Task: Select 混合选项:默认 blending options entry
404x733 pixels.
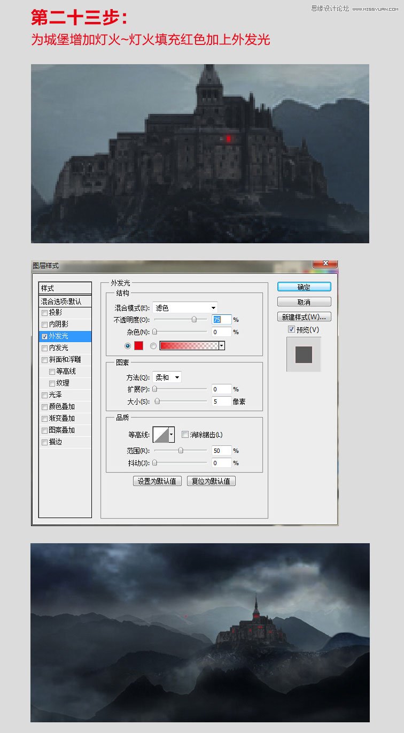Action: [65, 302]
